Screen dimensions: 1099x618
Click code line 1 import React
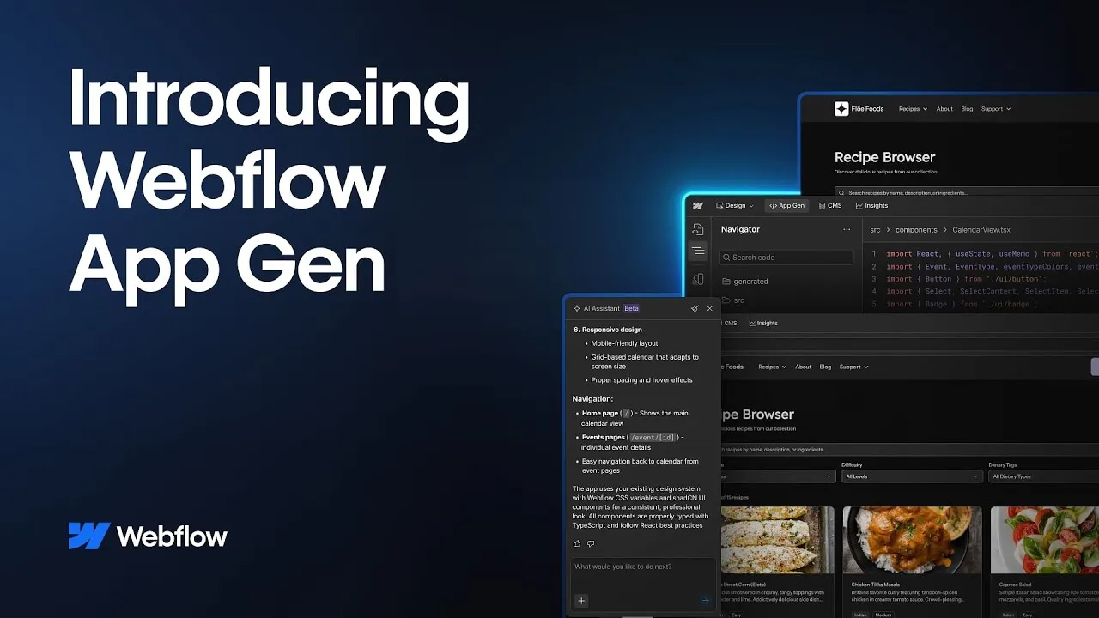pyautogui.click(x=992, y=254)
